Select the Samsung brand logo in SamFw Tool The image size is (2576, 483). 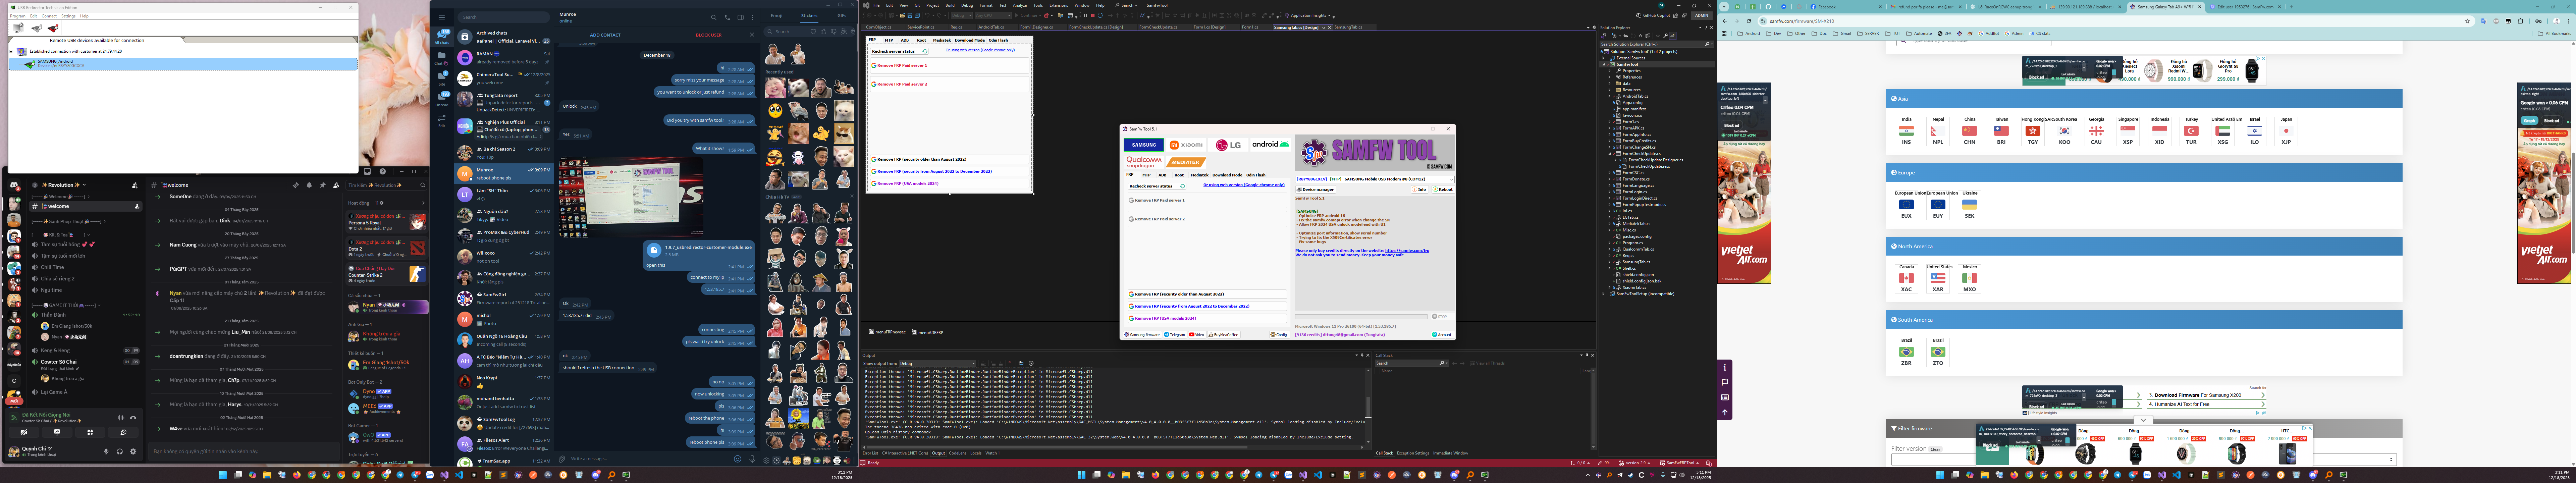tap(1144, 145)
